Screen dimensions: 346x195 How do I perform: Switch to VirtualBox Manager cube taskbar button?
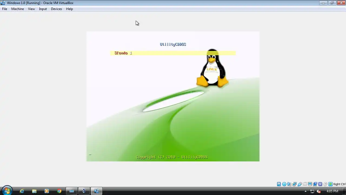point(84,191)
